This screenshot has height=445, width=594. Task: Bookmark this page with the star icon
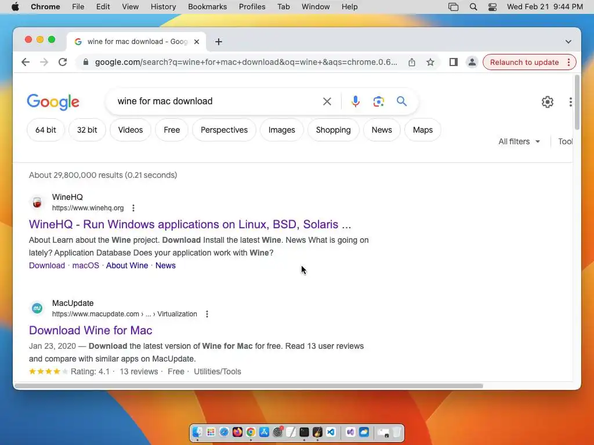point(430,62)
